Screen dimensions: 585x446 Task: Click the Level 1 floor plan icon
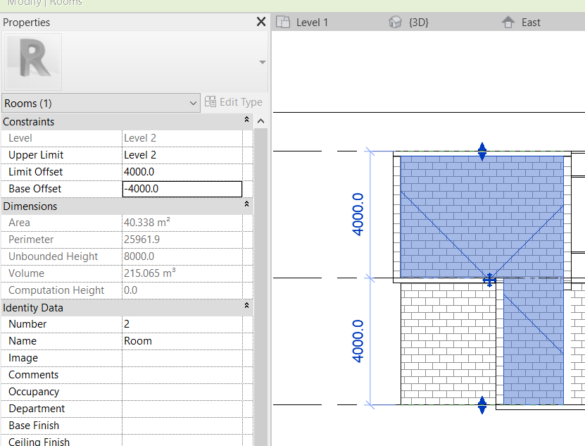pyautogui.click(x=283, y=22)
